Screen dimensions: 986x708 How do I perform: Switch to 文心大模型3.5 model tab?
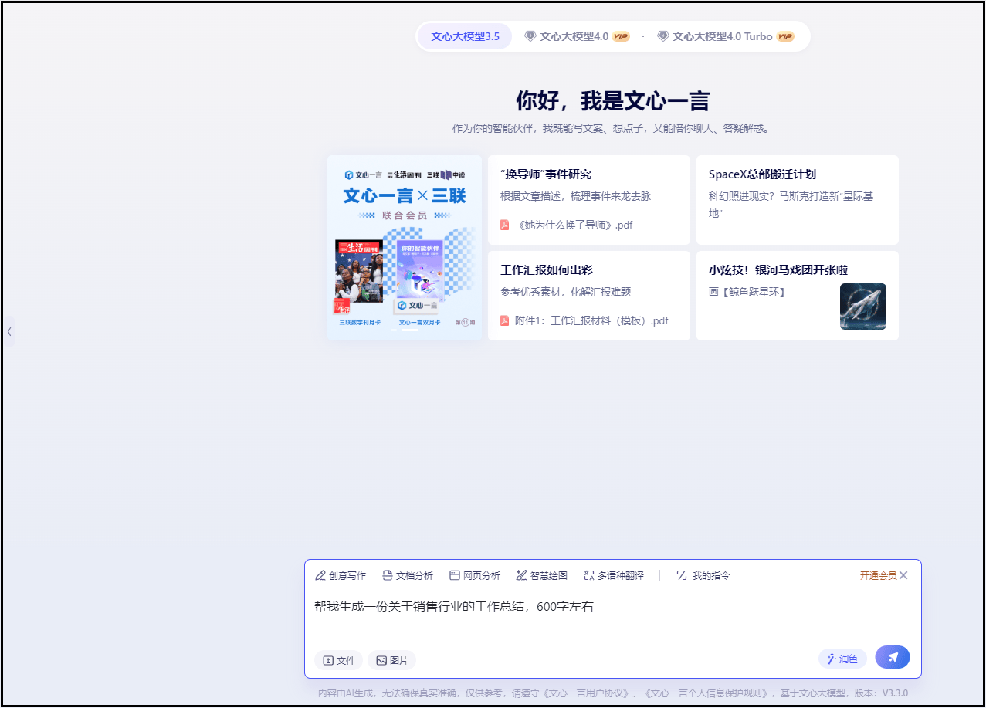[465, 36]
